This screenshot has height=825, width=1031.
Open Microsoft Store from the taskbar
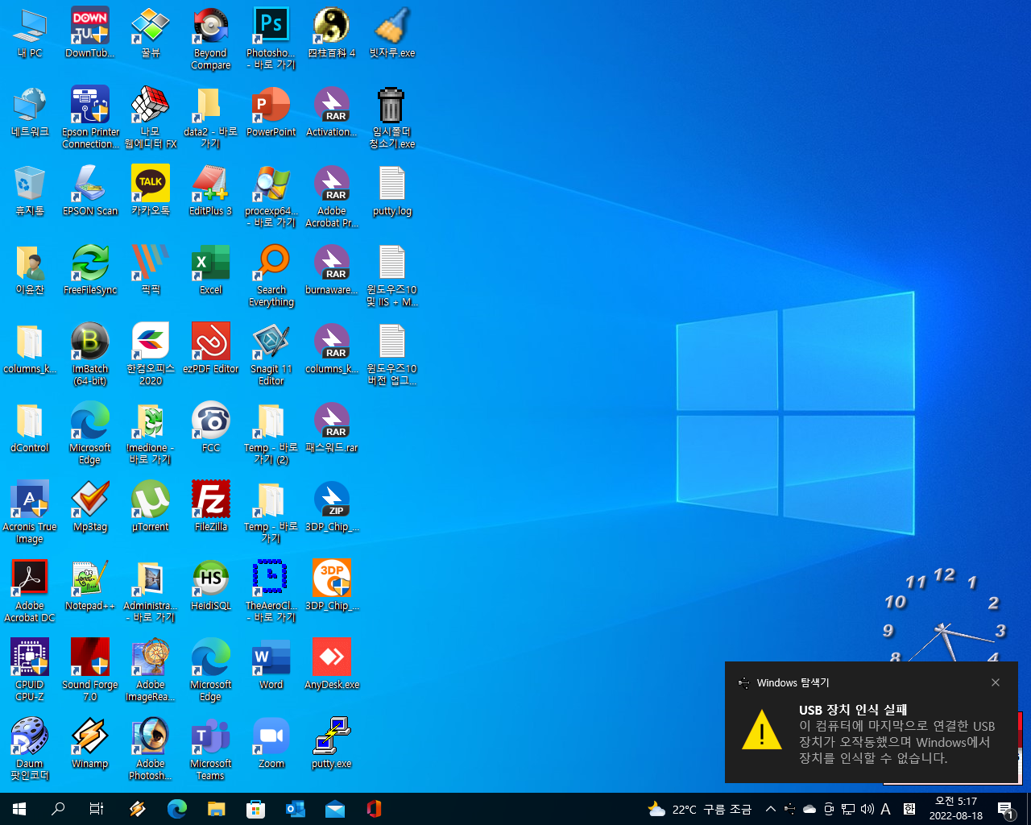pos(255,809)
